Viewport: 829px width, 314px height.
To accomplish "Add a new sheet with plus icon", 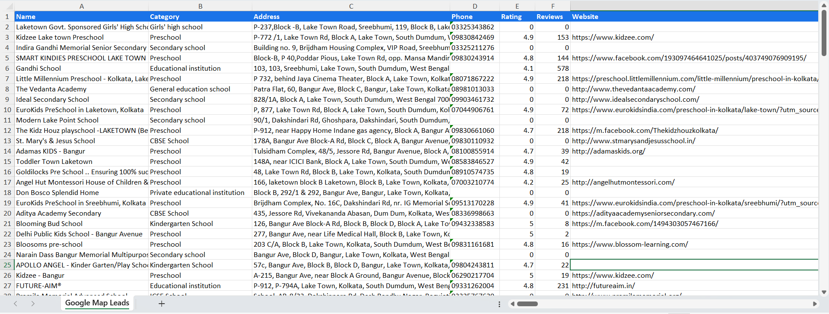I will coord(162,304).
